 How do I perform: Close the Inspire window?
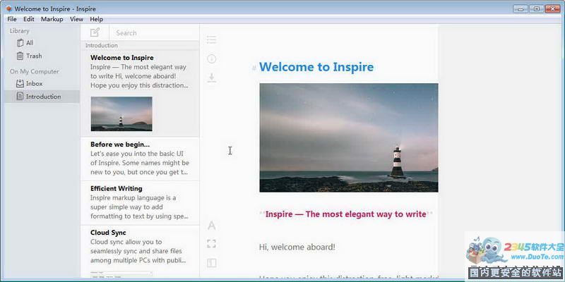click(x=553, y=8)
